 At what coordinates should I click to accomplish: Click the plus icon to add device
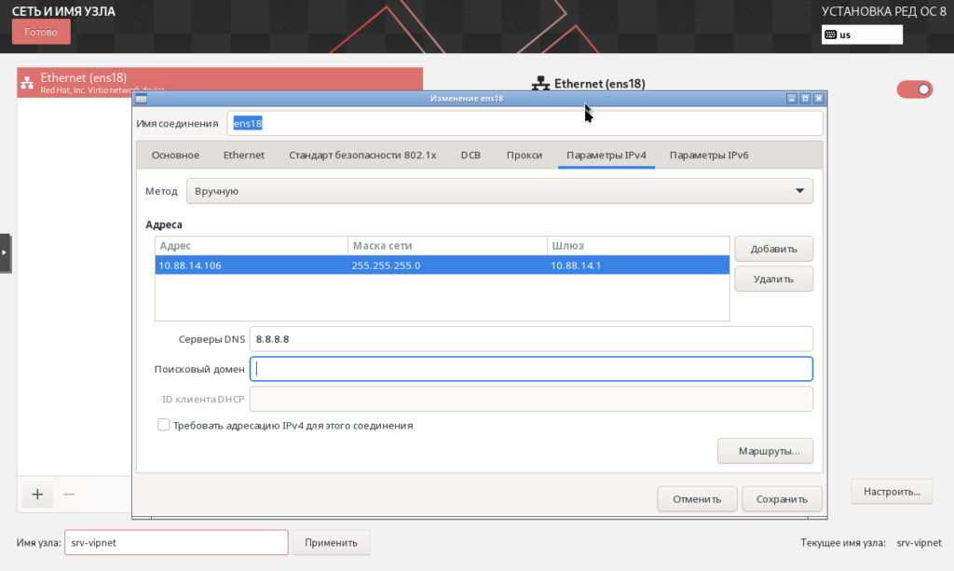[x=37, y=495]
